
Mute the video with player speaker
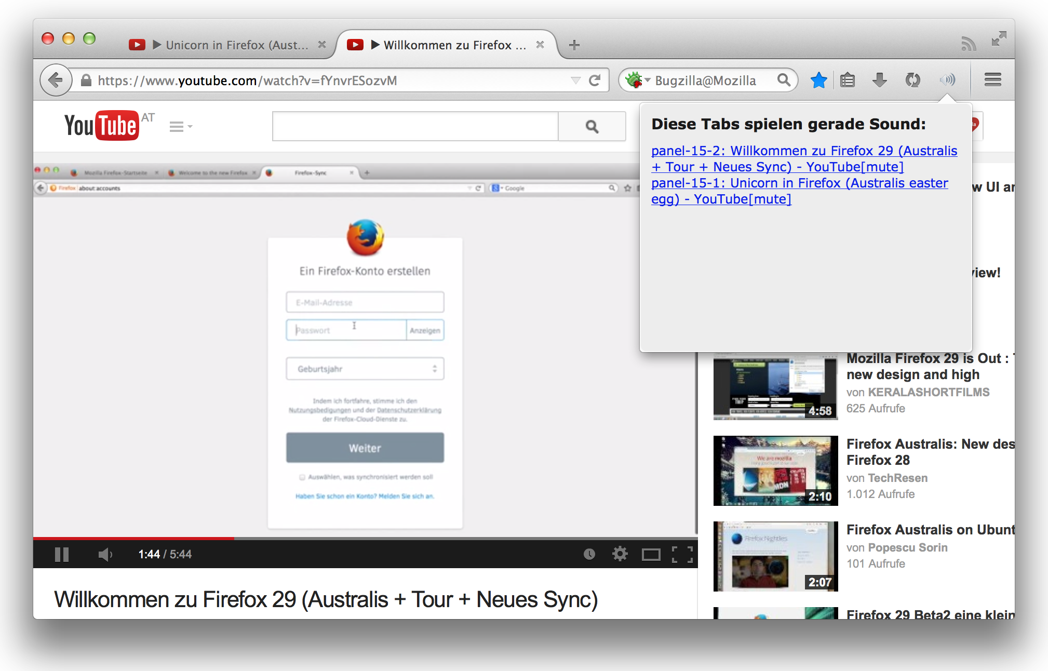pyautogui.click(x=105, y=555)
